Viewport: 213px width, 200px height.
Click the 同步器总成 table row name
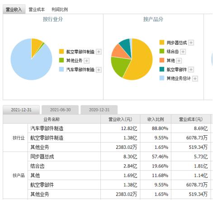[42, 157]
